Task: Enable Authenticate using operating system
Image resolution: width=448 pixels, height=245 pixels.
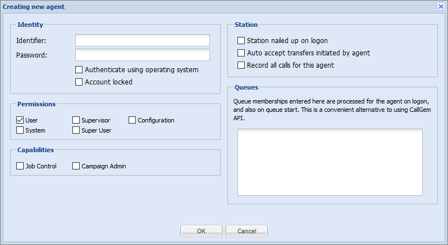Action: [79, 70]
